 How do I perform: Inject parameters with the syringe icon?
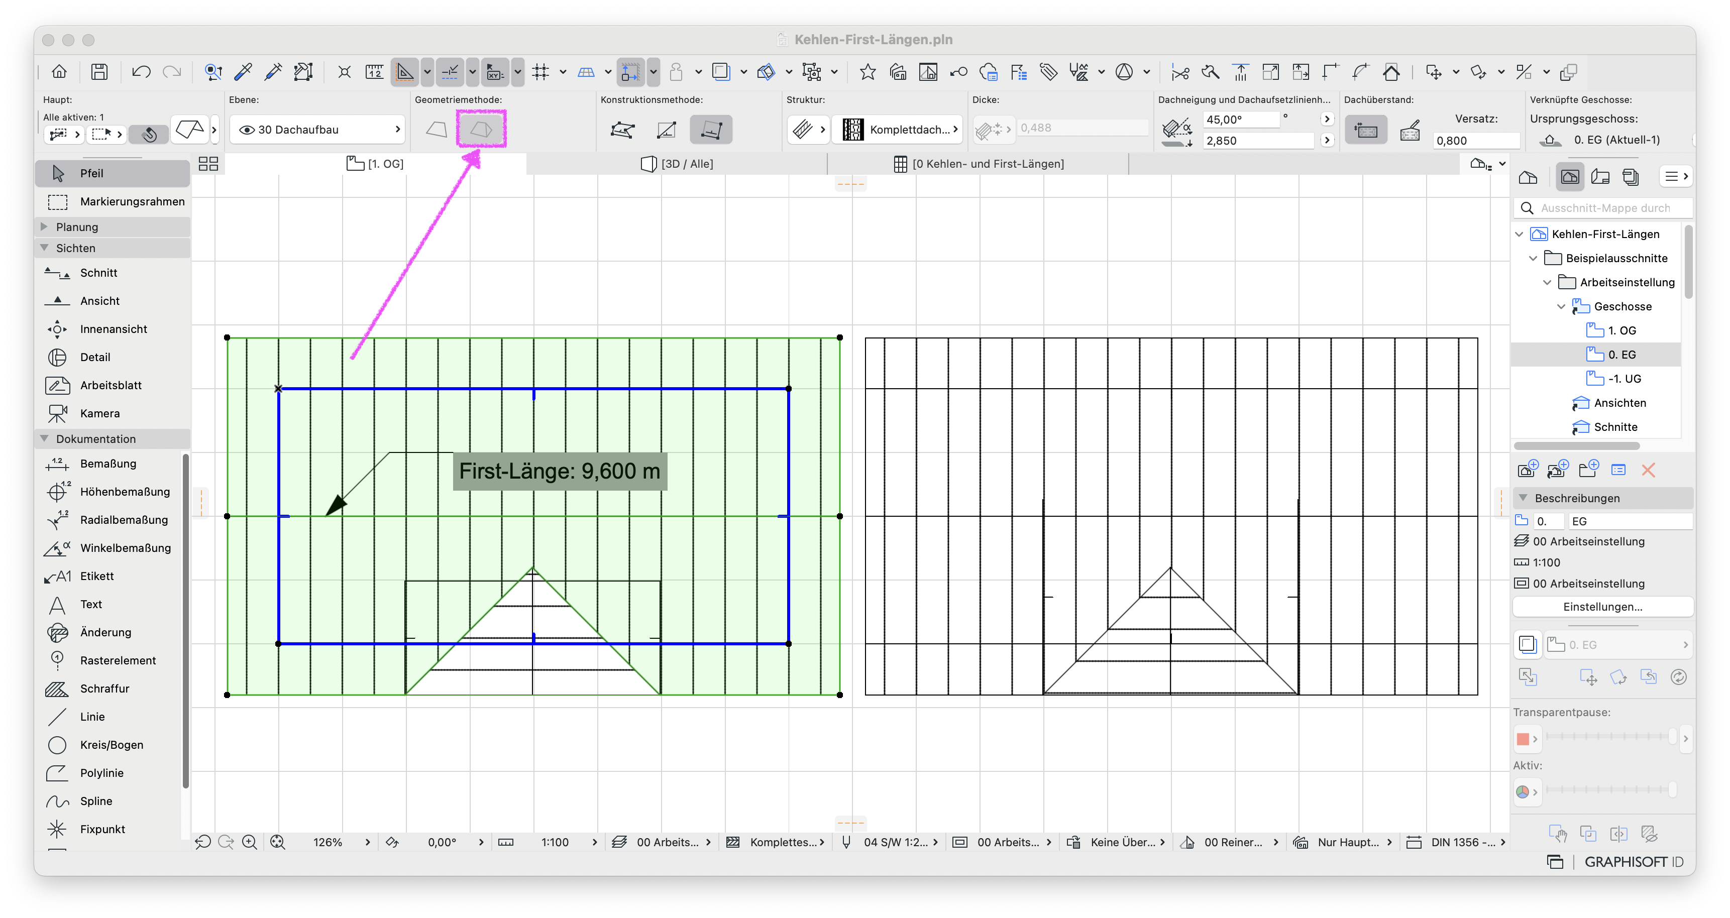(x=273, y=72)
